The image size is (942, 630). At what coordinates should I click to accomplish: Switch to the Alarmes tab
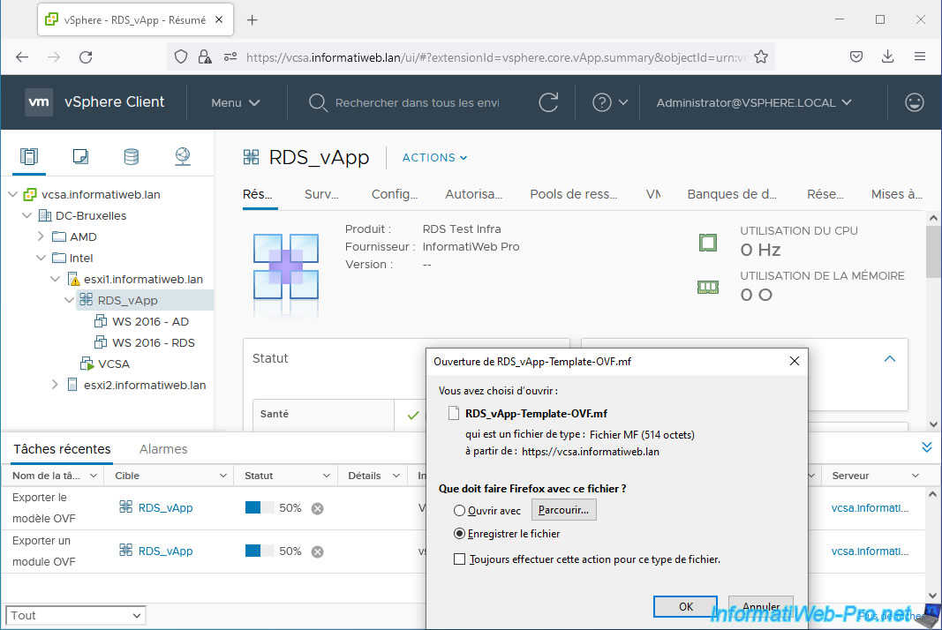point(163,449)
